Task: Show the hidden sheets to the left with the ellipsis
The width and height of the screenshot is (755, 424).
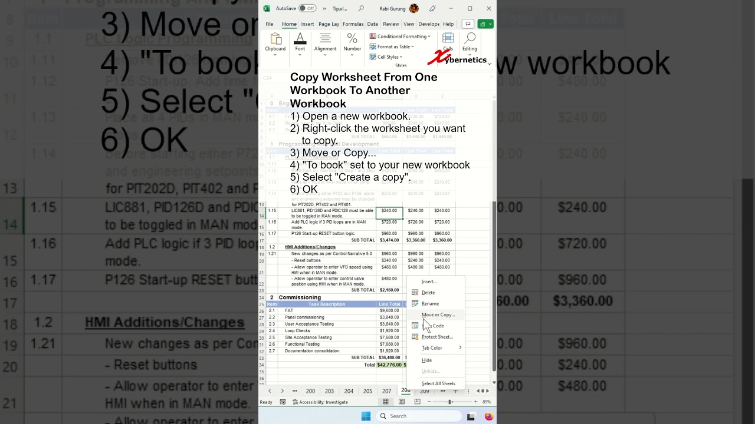Action: pyautogui.click(x=294, y=391)
